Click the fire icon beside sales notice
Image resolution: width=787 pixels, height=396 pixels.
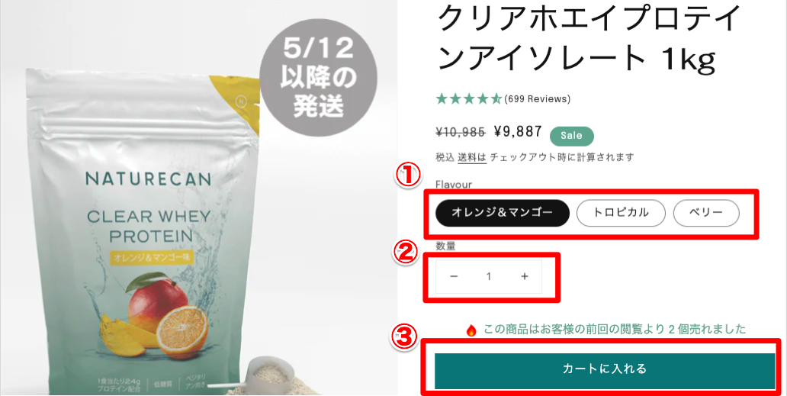pyautogui.click(x=471, y=330)
